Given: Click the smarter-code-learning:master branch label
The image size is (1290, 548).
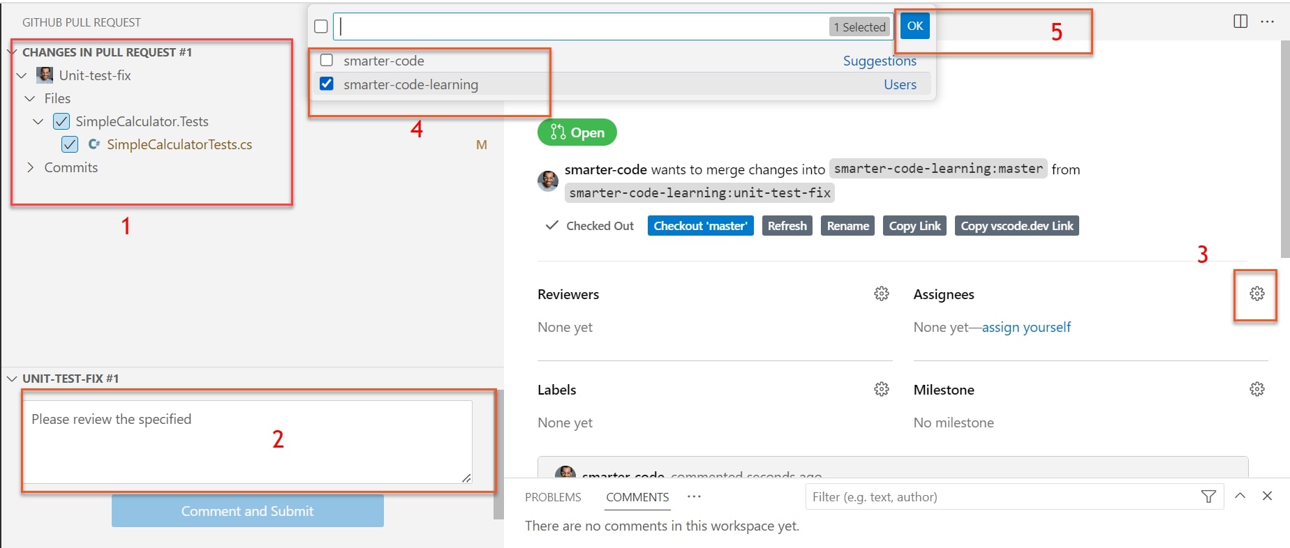Looking at the screenshot, I should tap(938, 169).
